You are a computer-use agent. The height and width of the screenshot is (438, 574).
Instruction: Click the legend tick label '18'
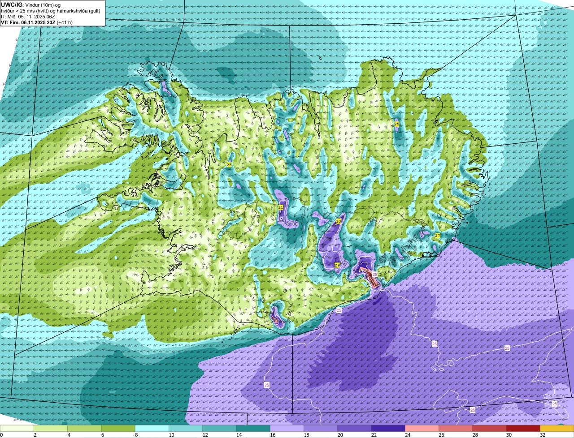click(306, 435)
